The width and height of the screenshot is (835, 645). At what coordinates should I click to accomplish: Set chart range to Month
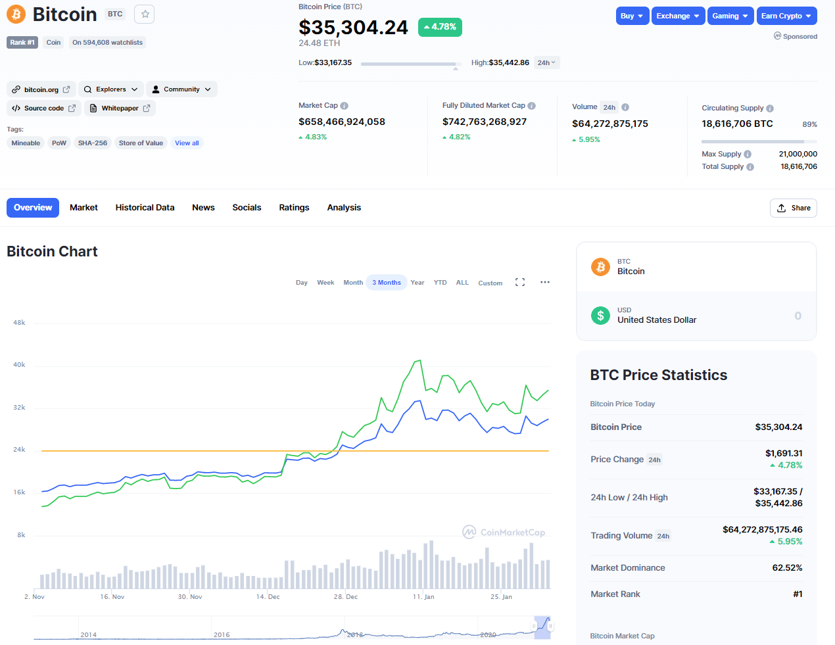(353, 283)
